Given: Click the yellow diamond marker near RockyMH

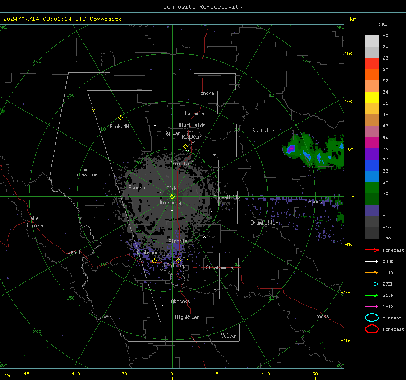Looking at the screenshot, I should tap(120, 118).
